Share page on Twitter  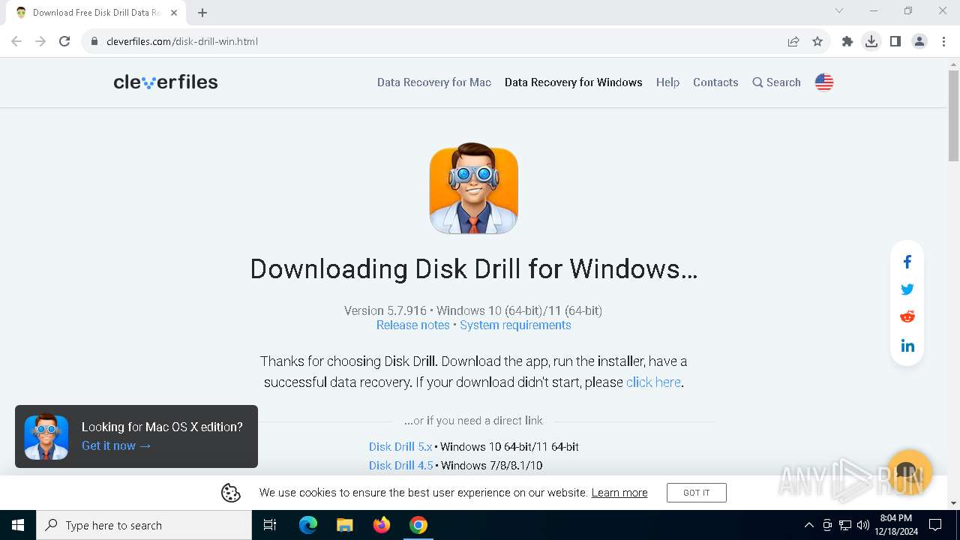click(907, 289)
